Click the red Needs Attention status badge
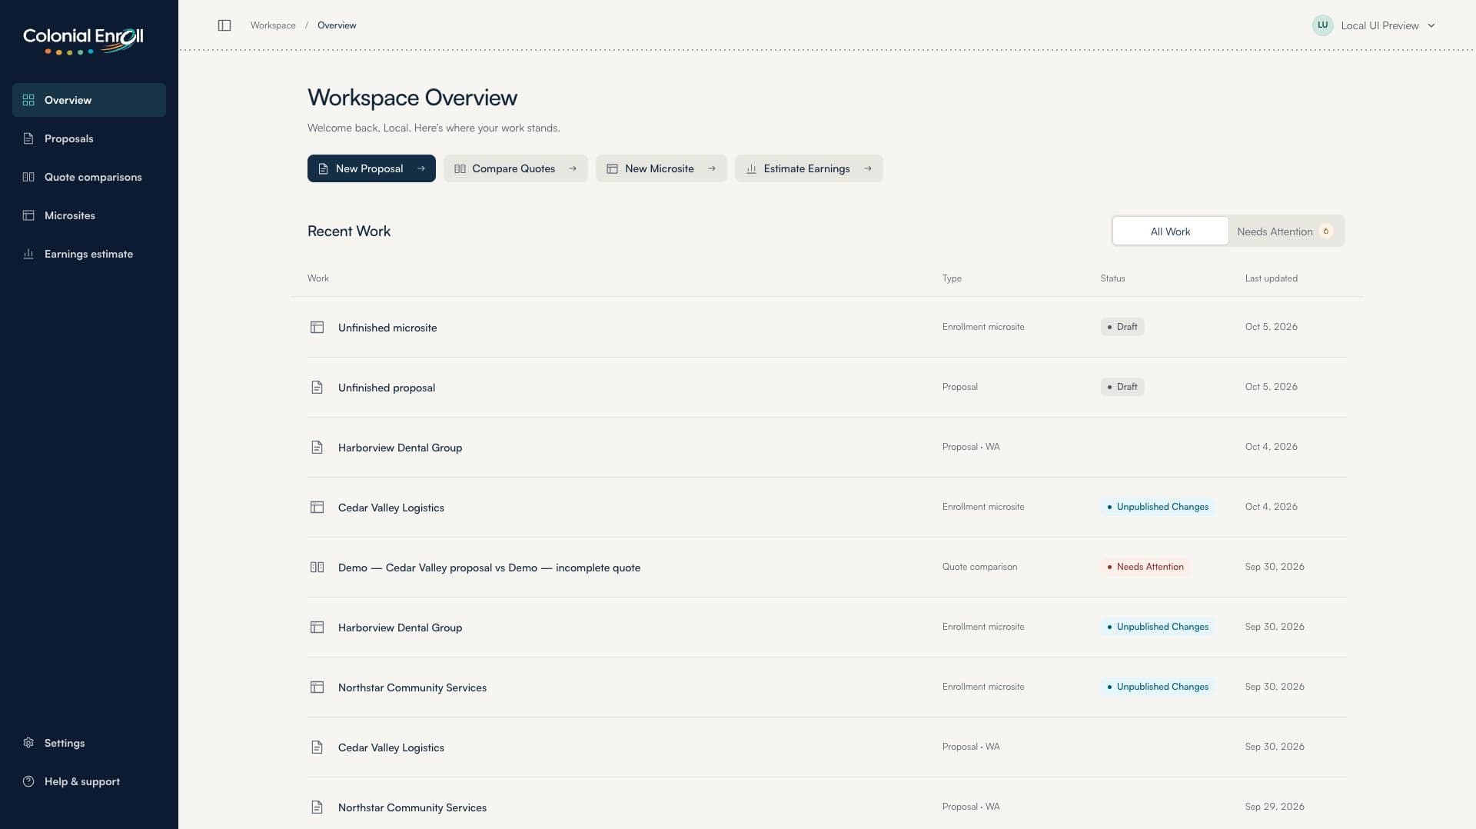 point(1145,567)
